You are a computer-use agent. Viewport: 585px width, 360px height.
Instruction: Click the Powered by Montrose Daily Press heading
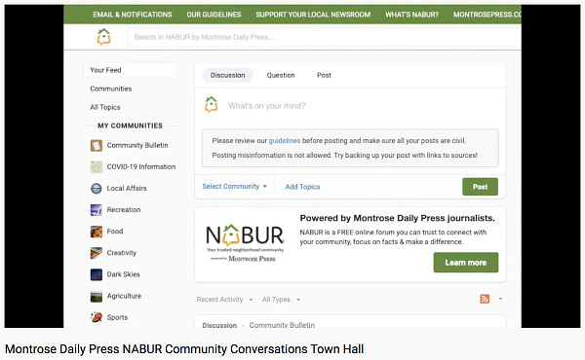[398, 218]
